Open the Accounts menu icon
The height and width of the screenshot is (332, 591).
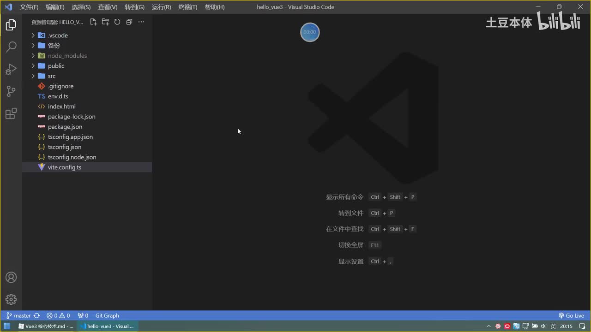tap(11, 278)
